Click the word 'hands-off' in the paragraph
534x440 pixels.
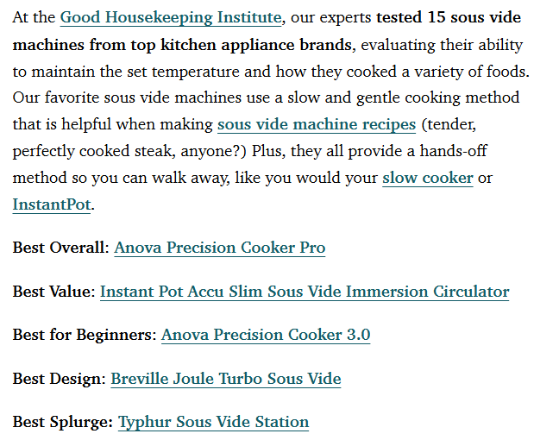[453, 151]
